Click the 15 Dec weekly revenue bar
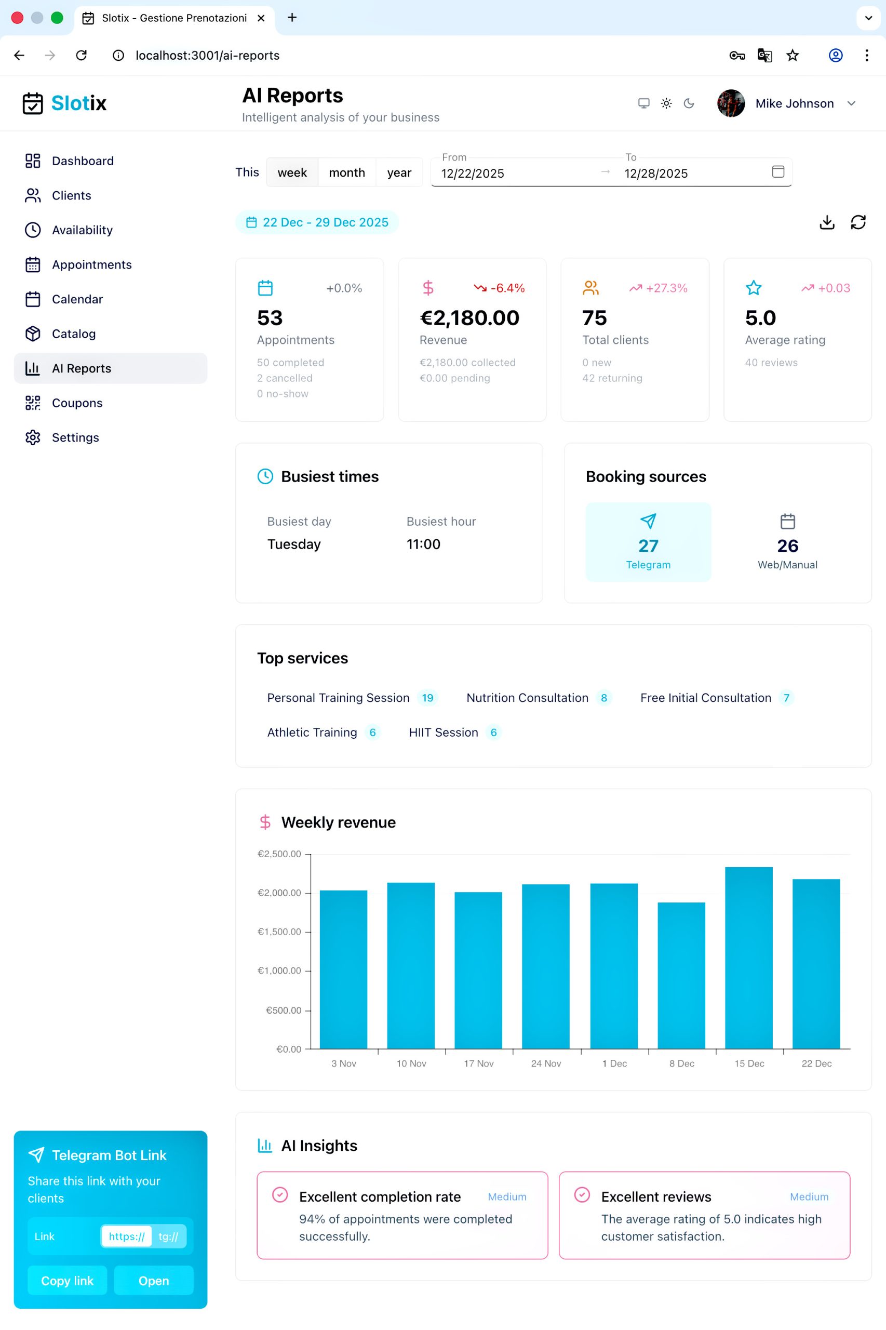This screenshot has width=886, height=1330. coord(748,957)
